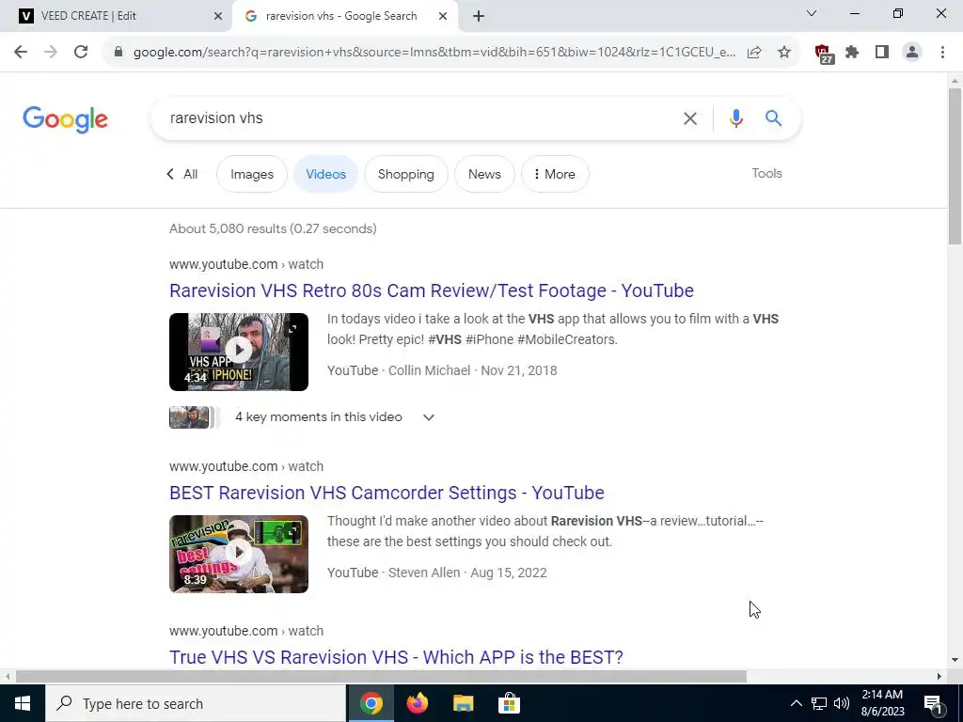The height and width of the screenshot is (722, 963).
Task: Reload the current page
Action: pos(81,53)
